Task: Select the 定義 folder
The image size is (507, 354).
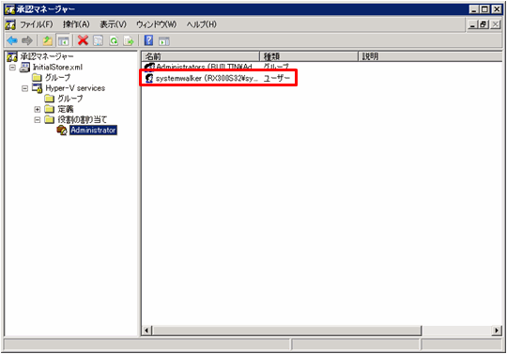Action: point(66,109)
